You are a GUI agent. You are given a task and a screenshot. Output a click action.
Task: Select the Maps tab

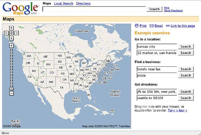[47, 3]
